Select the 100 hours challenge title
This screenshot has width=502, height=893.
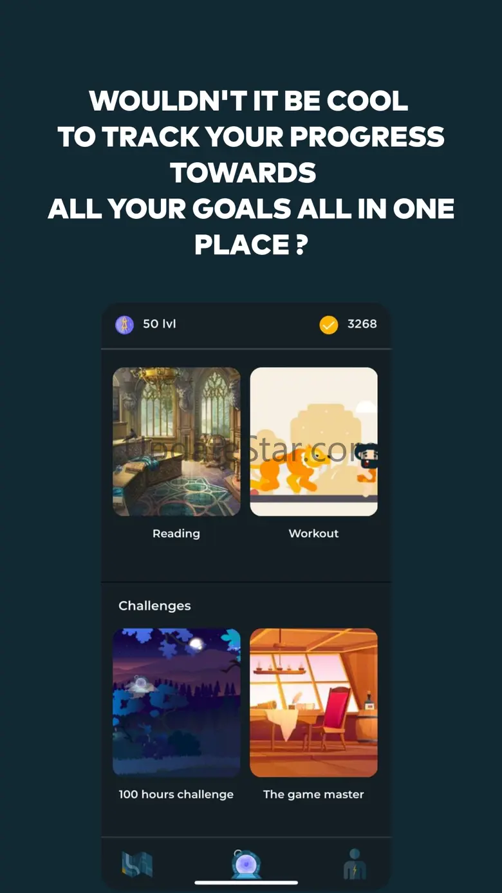click(x=176, y=794)
